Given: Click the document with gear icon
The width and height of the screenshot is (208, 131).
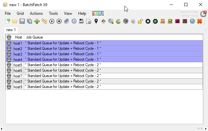Looking at the screenshot, I should tap(89, 21).
